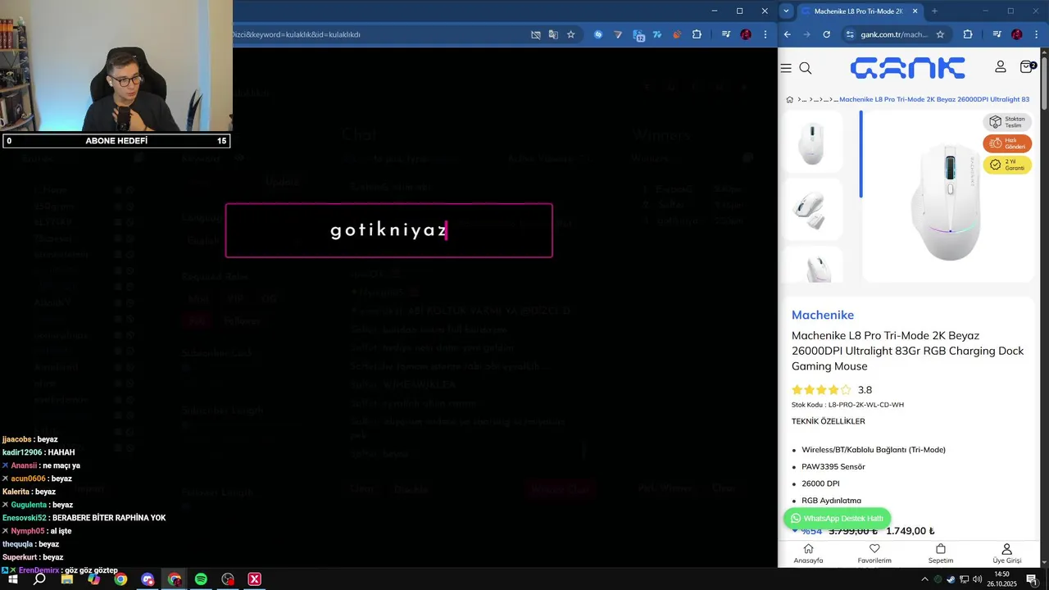Image resolution: width=1049 pixels, height=590 pixels.
Task: Open Chrome profile in Gank browser window
Action: (1017, 34)
